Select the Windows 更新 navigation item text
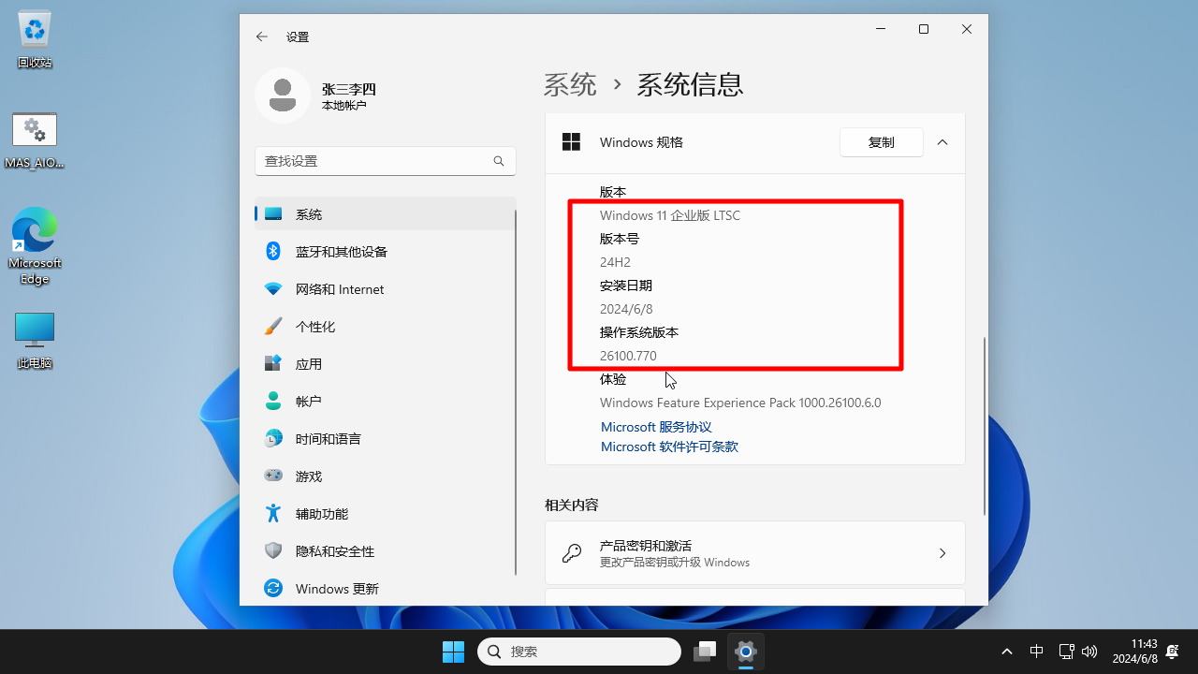 click(x=337, y=589)
